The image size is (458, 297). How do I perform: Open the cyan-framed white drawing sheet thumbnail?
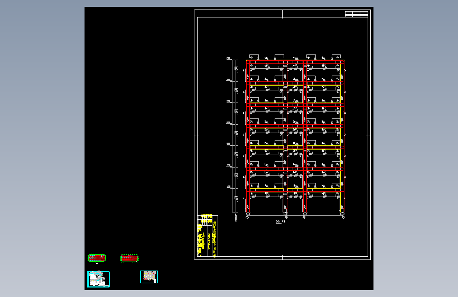(x=98, y=279)
